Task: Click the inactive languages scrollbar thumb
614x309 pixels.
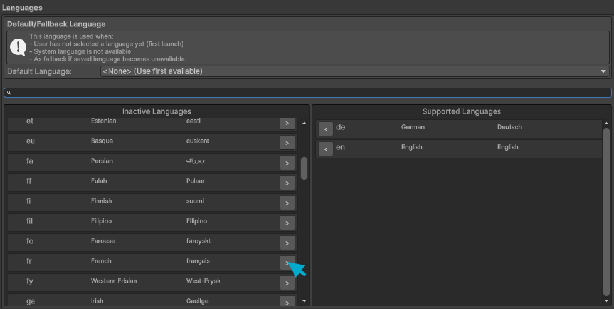Action: pos(304,168)
